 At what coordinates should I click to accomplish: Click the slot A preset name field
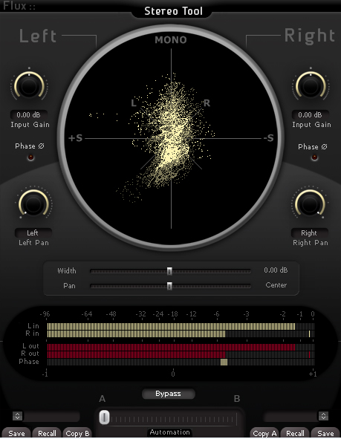[x=51, y=417]
